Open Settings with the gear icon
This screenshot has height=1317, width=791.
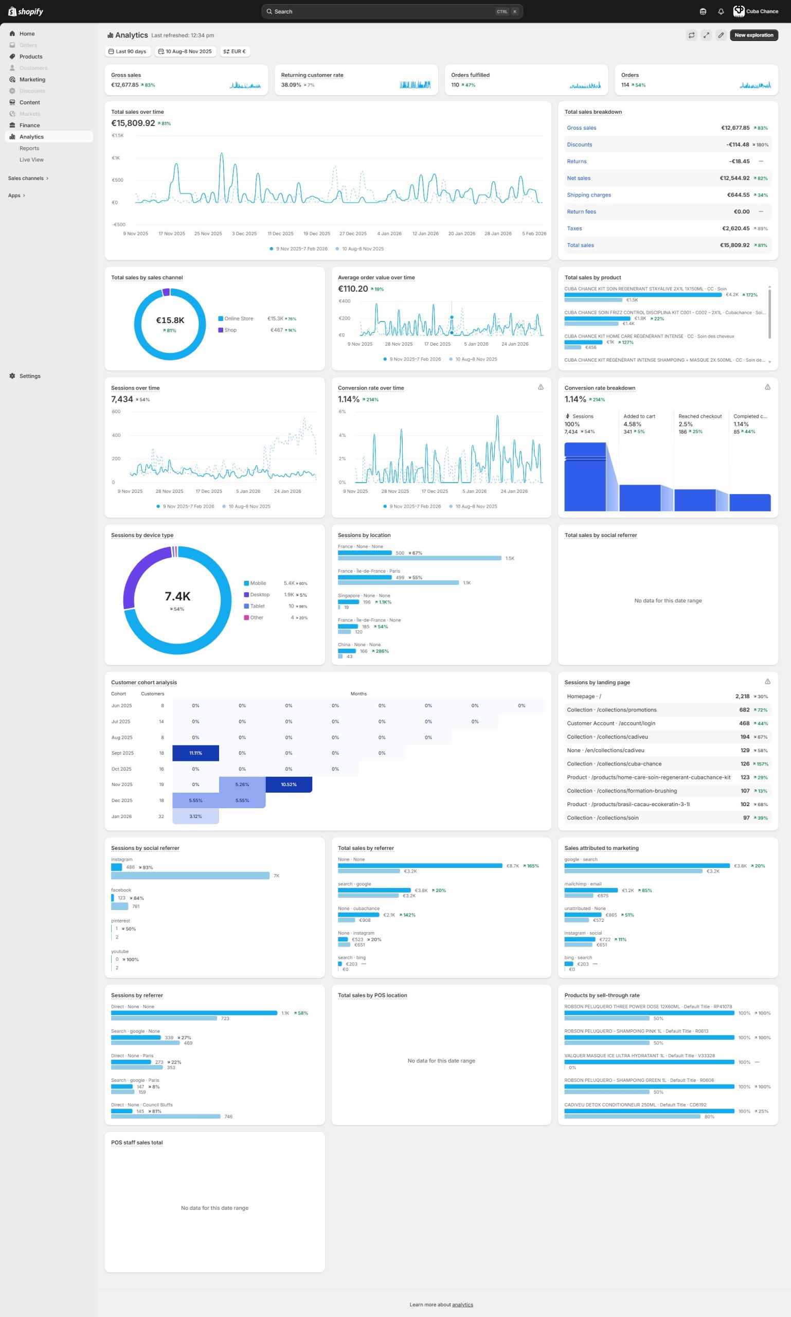[12, 376]
